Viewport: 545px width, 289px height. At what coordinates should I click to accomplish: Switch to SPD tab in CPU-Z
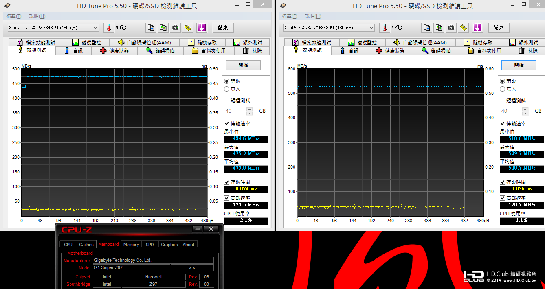150,245
